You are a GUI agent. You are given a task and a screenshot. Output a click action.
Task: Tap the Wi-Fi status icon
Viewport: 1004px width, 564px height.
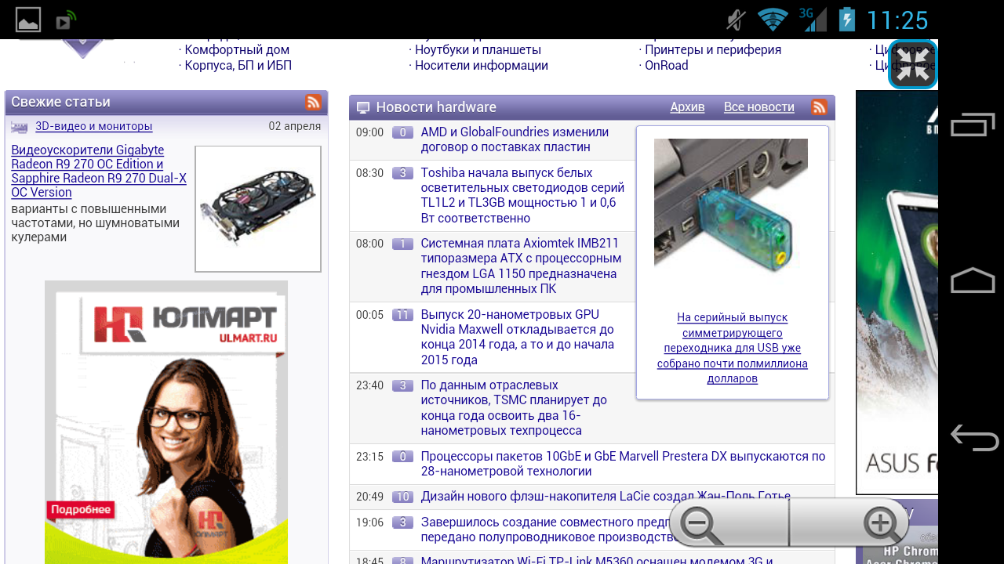point(773,20)
